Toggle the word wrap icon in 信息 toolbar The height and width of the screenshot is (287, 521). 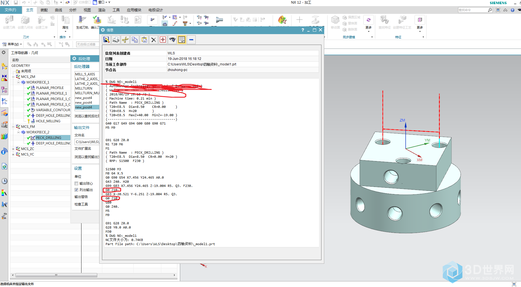point(182,40)
